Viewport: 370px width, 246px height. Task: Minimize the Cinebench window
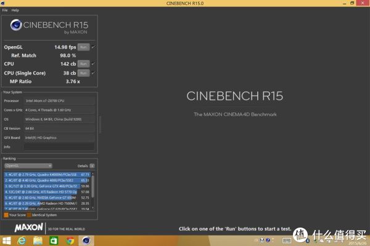[345, 3]
